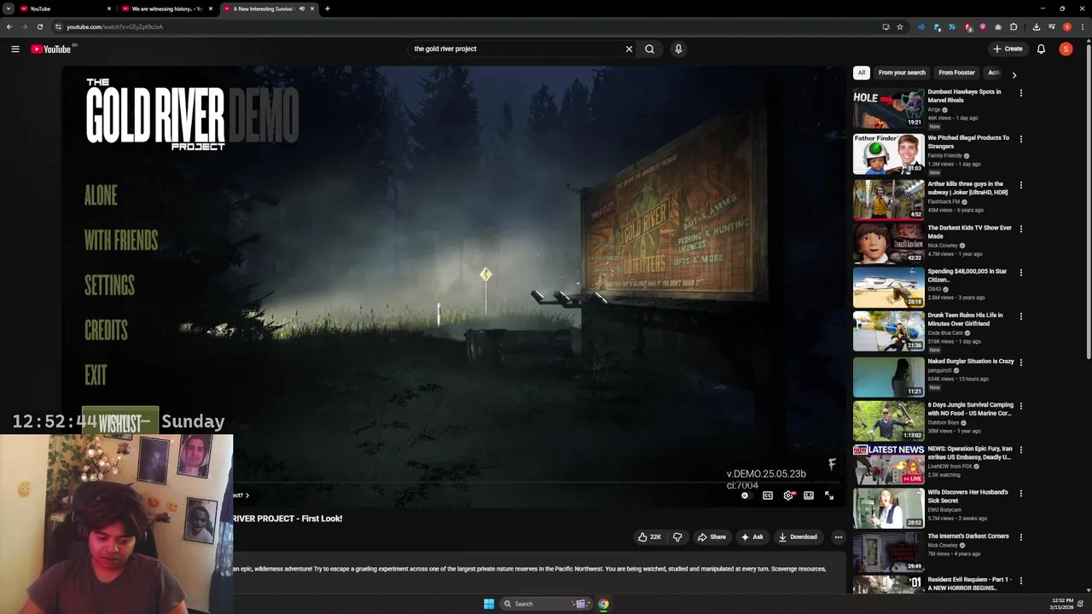
Task: Open options for 6 Days Jungle Survival video
Action: (x=1020, y=406)
